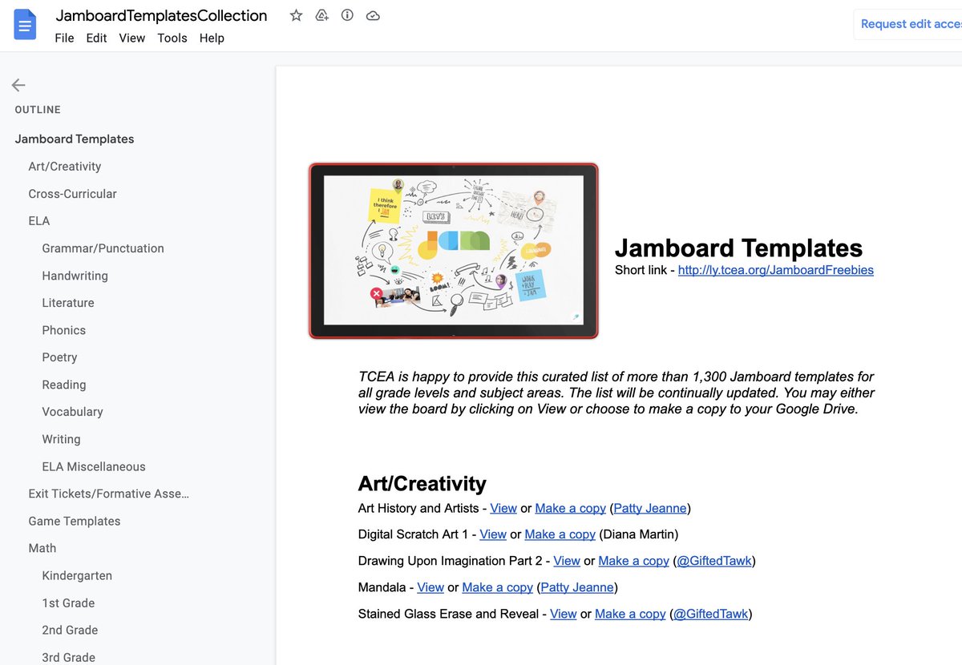Click the JamboardTemplatesCollection document title

coord(161,15)
